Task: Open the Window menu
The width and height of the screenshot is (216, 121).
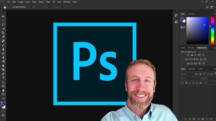Action: tap(67, 2)
